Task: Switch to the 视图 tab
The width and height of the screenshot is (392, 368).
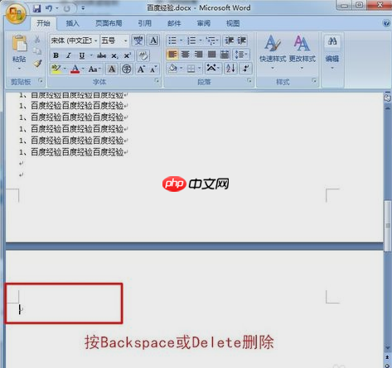Action: pyautogui.click(x=233, y=23)
